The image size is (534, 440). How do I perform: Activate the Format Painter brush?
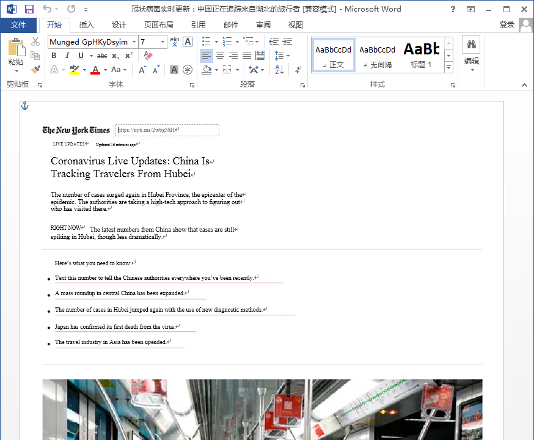(35, 70)
